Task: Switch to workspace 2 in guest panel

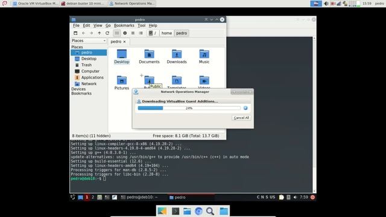Action: pos(93,197)
